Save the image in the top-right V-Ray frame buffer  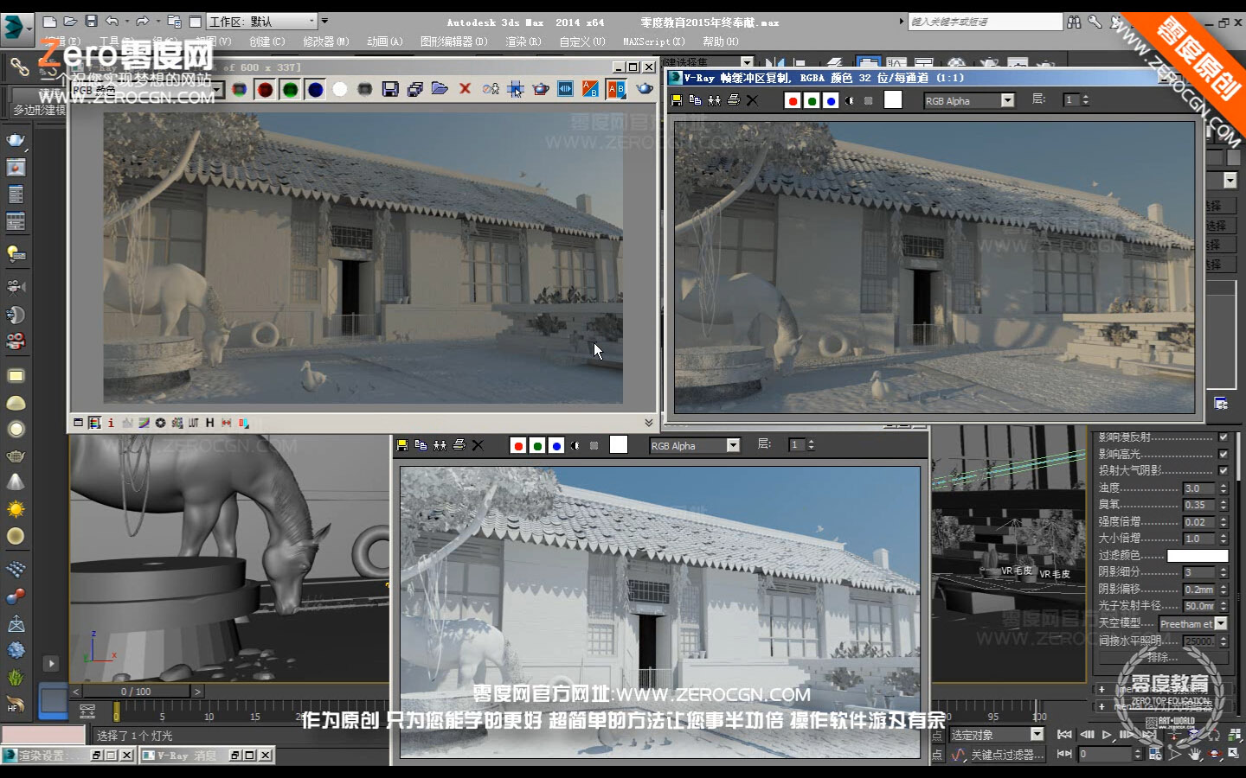point(677,100)
